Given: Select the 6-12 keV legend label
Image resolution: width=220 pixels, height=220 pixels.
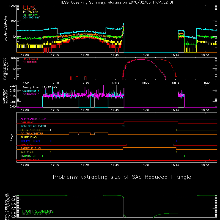Looking at the screenshot, I should point(29,9).
